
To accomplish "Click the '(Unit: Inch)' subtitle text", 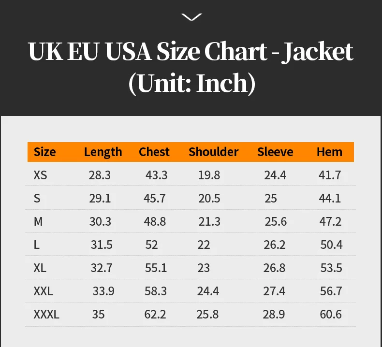I will coord(191,83).
